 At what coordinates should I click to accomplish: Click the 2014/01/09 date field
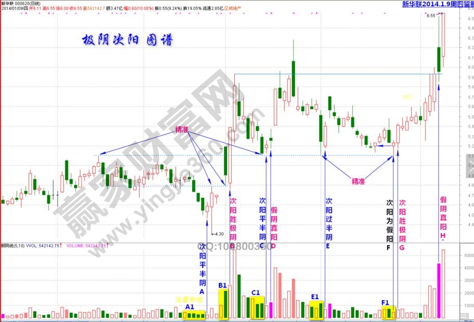pyautogui.click(x=16, y=9)
